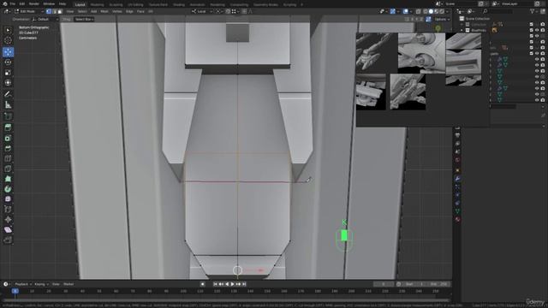Jump to the timeline start frame
548x308 pixels.
point(215,284)
